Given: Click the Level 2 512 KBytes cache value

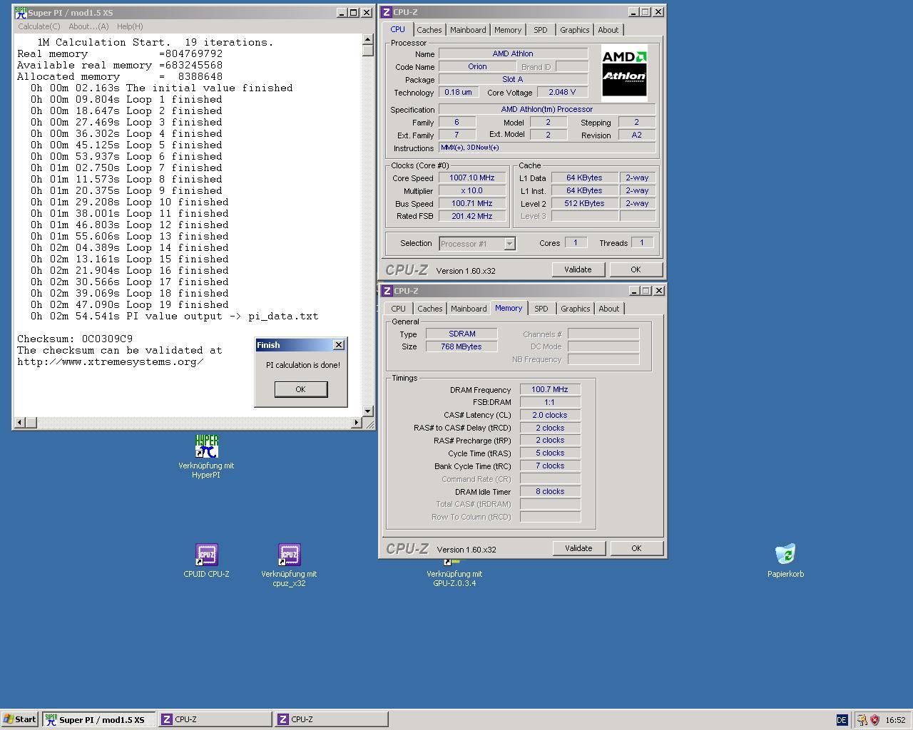Looking at the screenshot, I should 584,203.
